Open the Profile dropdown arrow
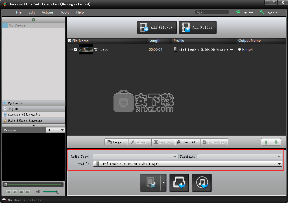 coord(279,164)
